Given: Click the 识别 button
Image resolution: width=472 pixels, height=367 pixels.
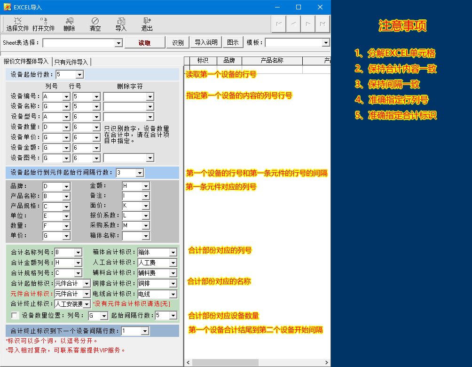Looking at the screenshot, I should point(178,43).
